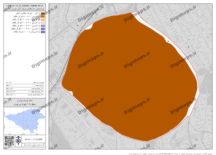Viewport: 216px width, 155px height.
Task: Click the legend label for more than 1000 per hectare
Action: point(27,32)
